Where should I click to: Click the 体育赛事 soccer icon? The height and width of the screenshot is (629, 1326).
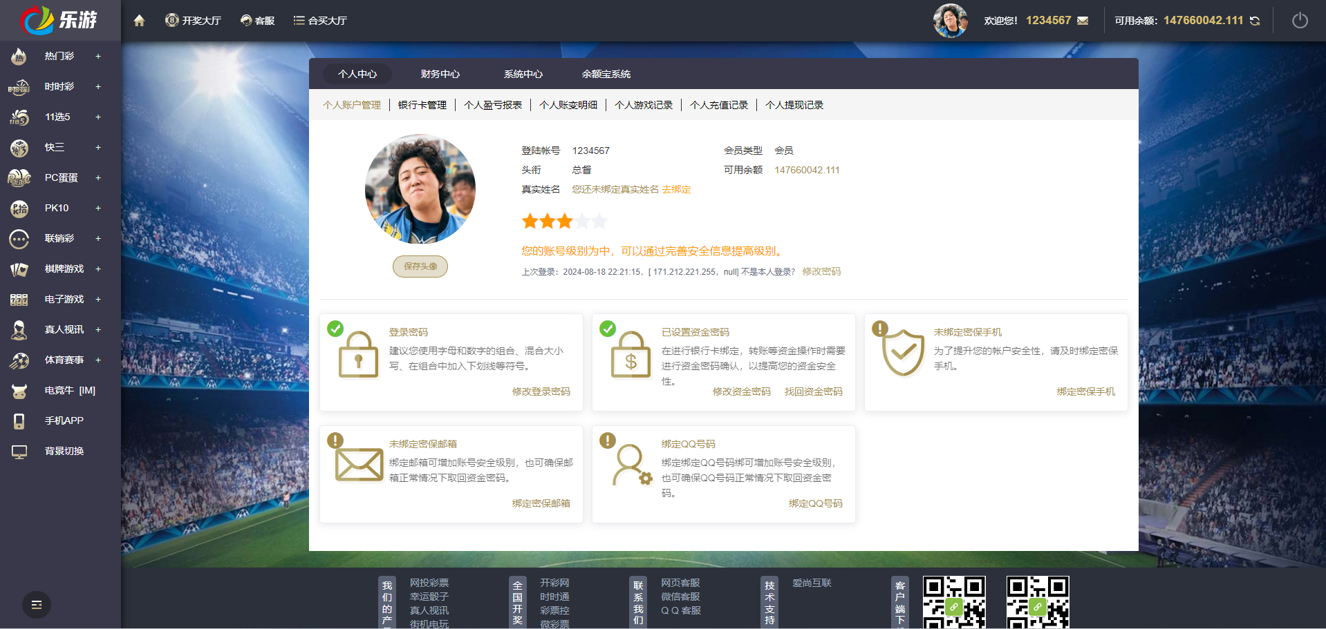[x=19, y=360]
